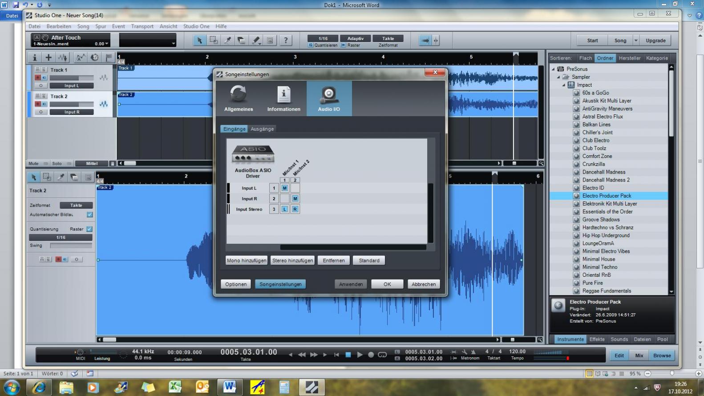Open the Transport menu
The image size is (704, 396).
(x=142, y=26)
